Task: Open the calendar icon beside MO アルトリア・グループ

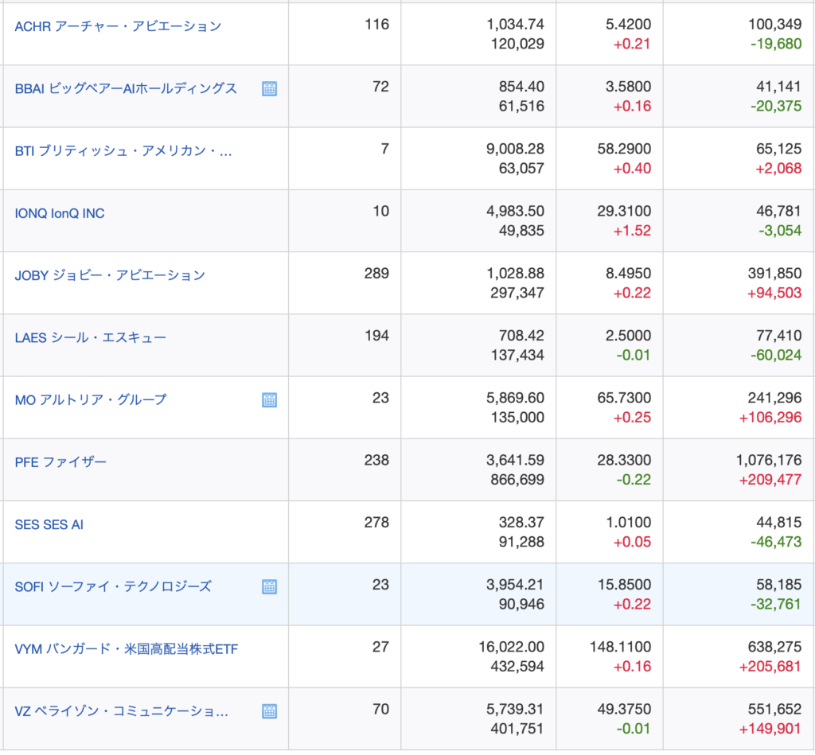Action: click(269, 399)
